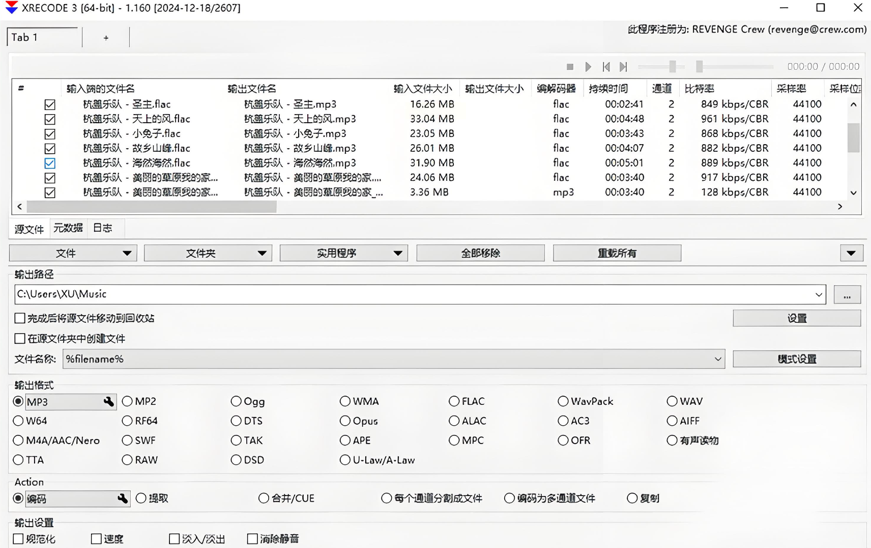Screen dimensions: 871x548
Task: Uncheck the file row sized 26.01 MB
Action: click(x=50, y=149)
